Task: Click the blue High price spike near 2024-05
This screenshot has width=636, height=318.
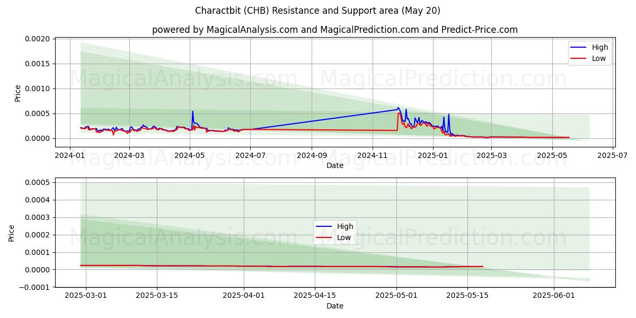Action: 193,111
